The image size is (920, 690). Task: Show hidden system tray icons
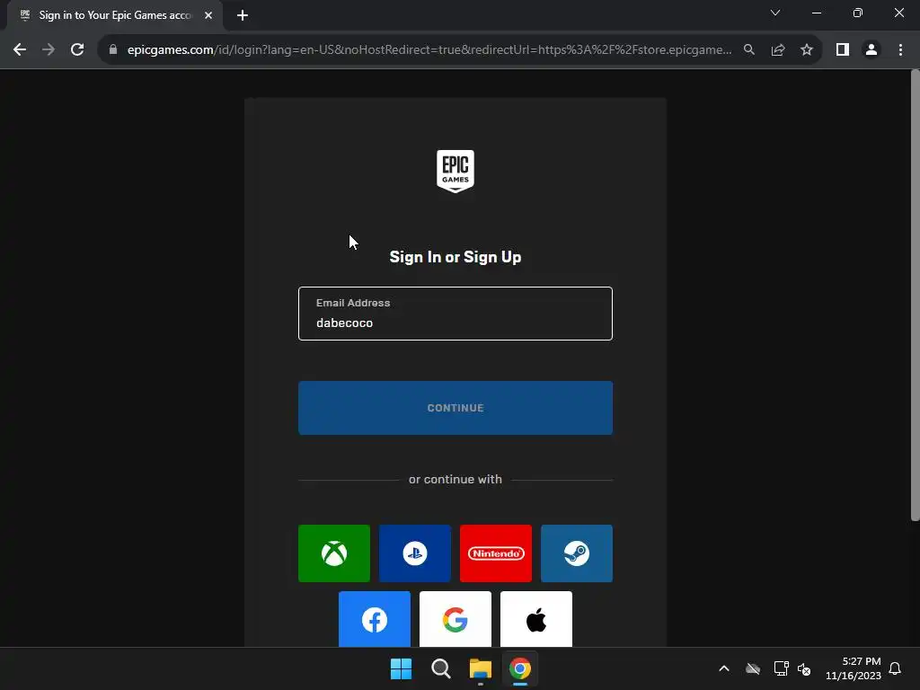coord(724,668)
